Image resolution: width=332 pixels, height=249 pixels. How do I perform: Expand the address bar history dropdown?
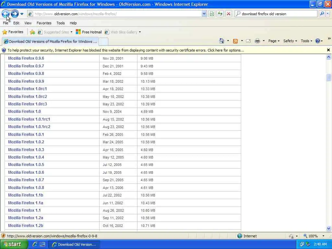point(204,14)
